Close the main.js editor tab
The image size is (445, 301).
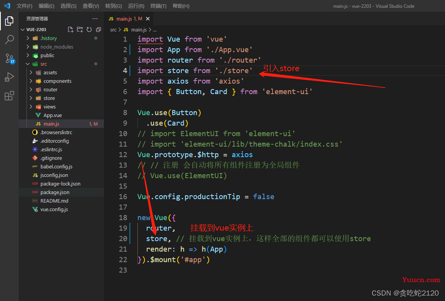(148, 19)
